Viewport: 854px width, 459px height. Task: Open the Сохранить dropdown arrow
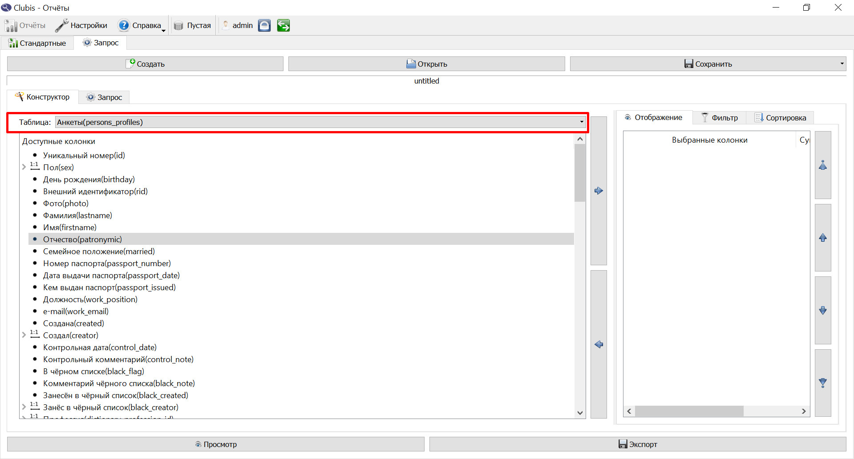[842, 64]
